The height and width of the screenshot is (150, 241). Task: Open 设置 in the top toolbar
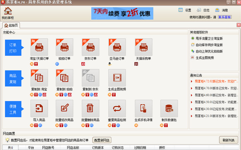[x=185, y=10]
